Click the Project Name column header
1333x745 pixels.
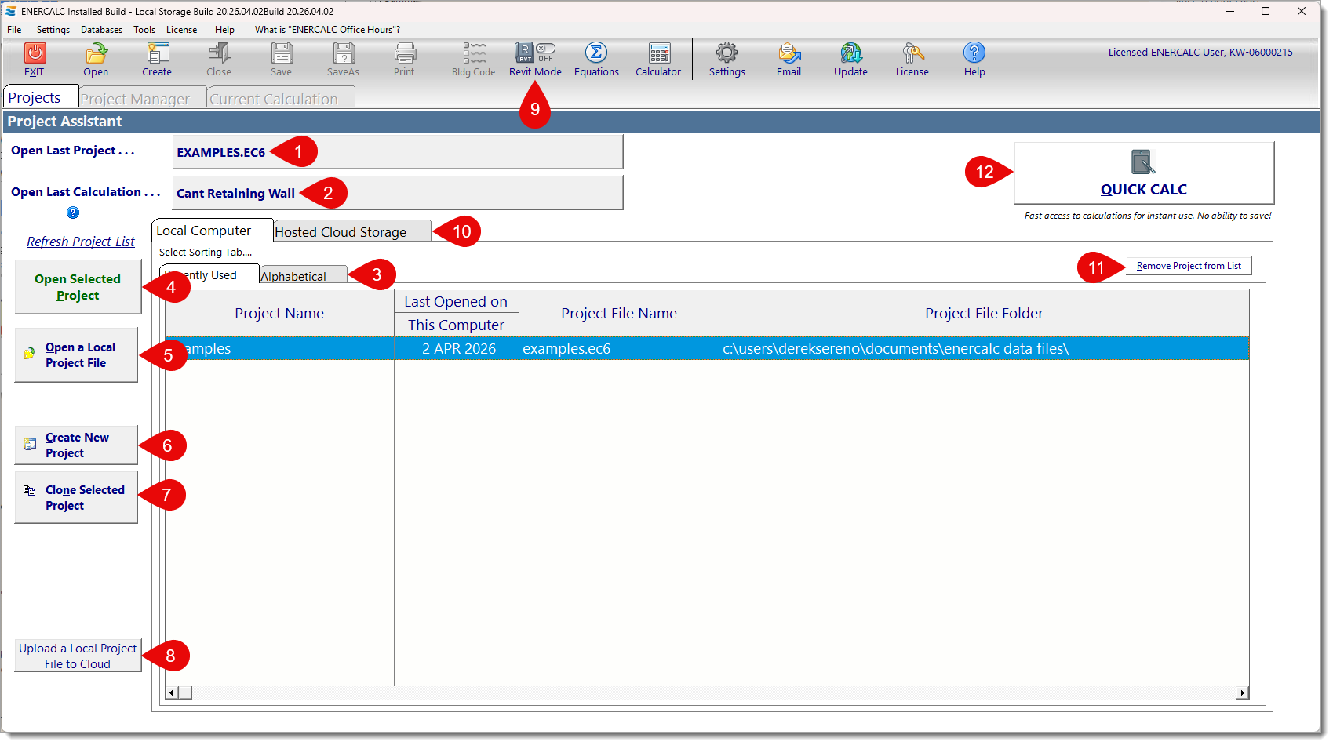tap(279, 313)
